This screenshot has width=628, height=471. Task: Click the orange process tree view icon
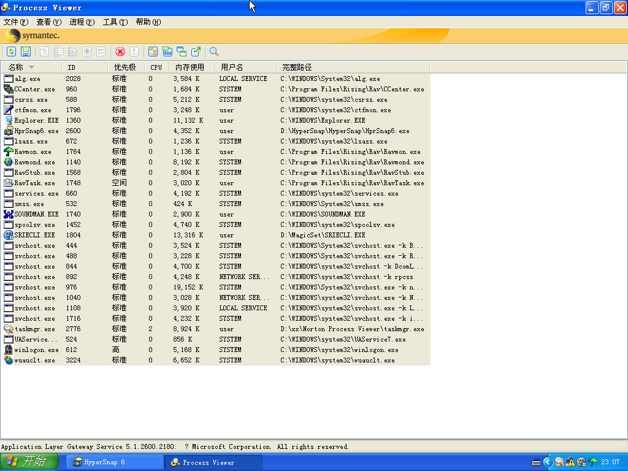coord(153,52)
